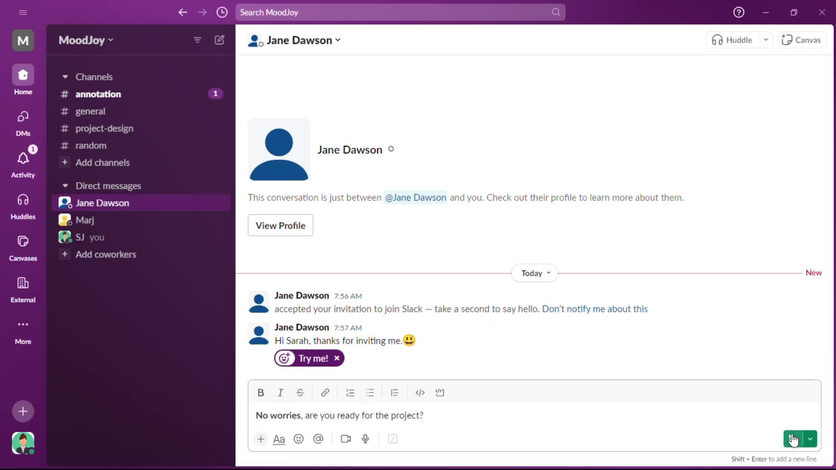The width and height of the screenshot is (836, 470).
Task: Go forward with the right arrow
Action: (x=202, y=12)
